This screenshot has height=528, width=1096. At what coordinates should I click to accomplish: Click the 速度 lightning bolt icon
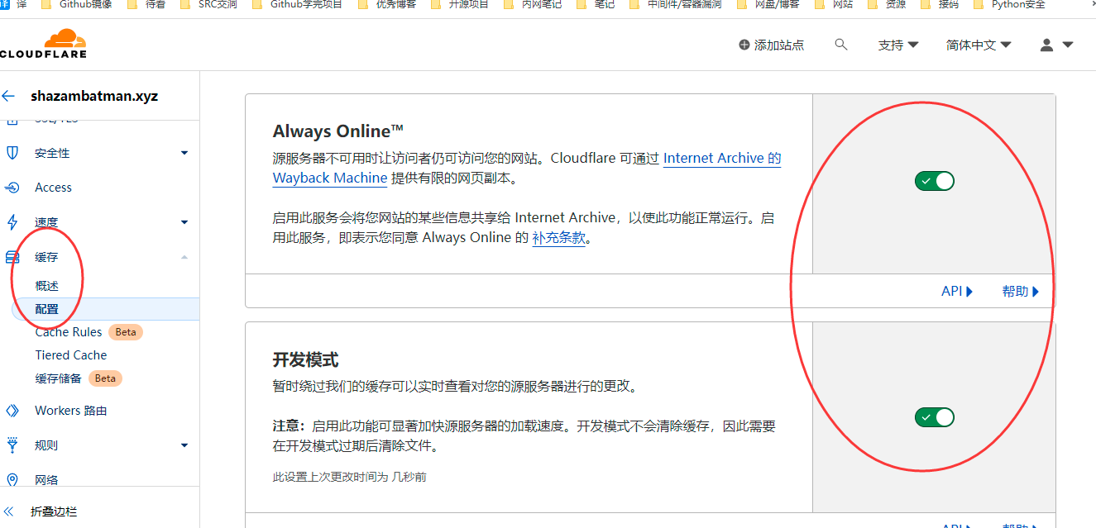12,222
